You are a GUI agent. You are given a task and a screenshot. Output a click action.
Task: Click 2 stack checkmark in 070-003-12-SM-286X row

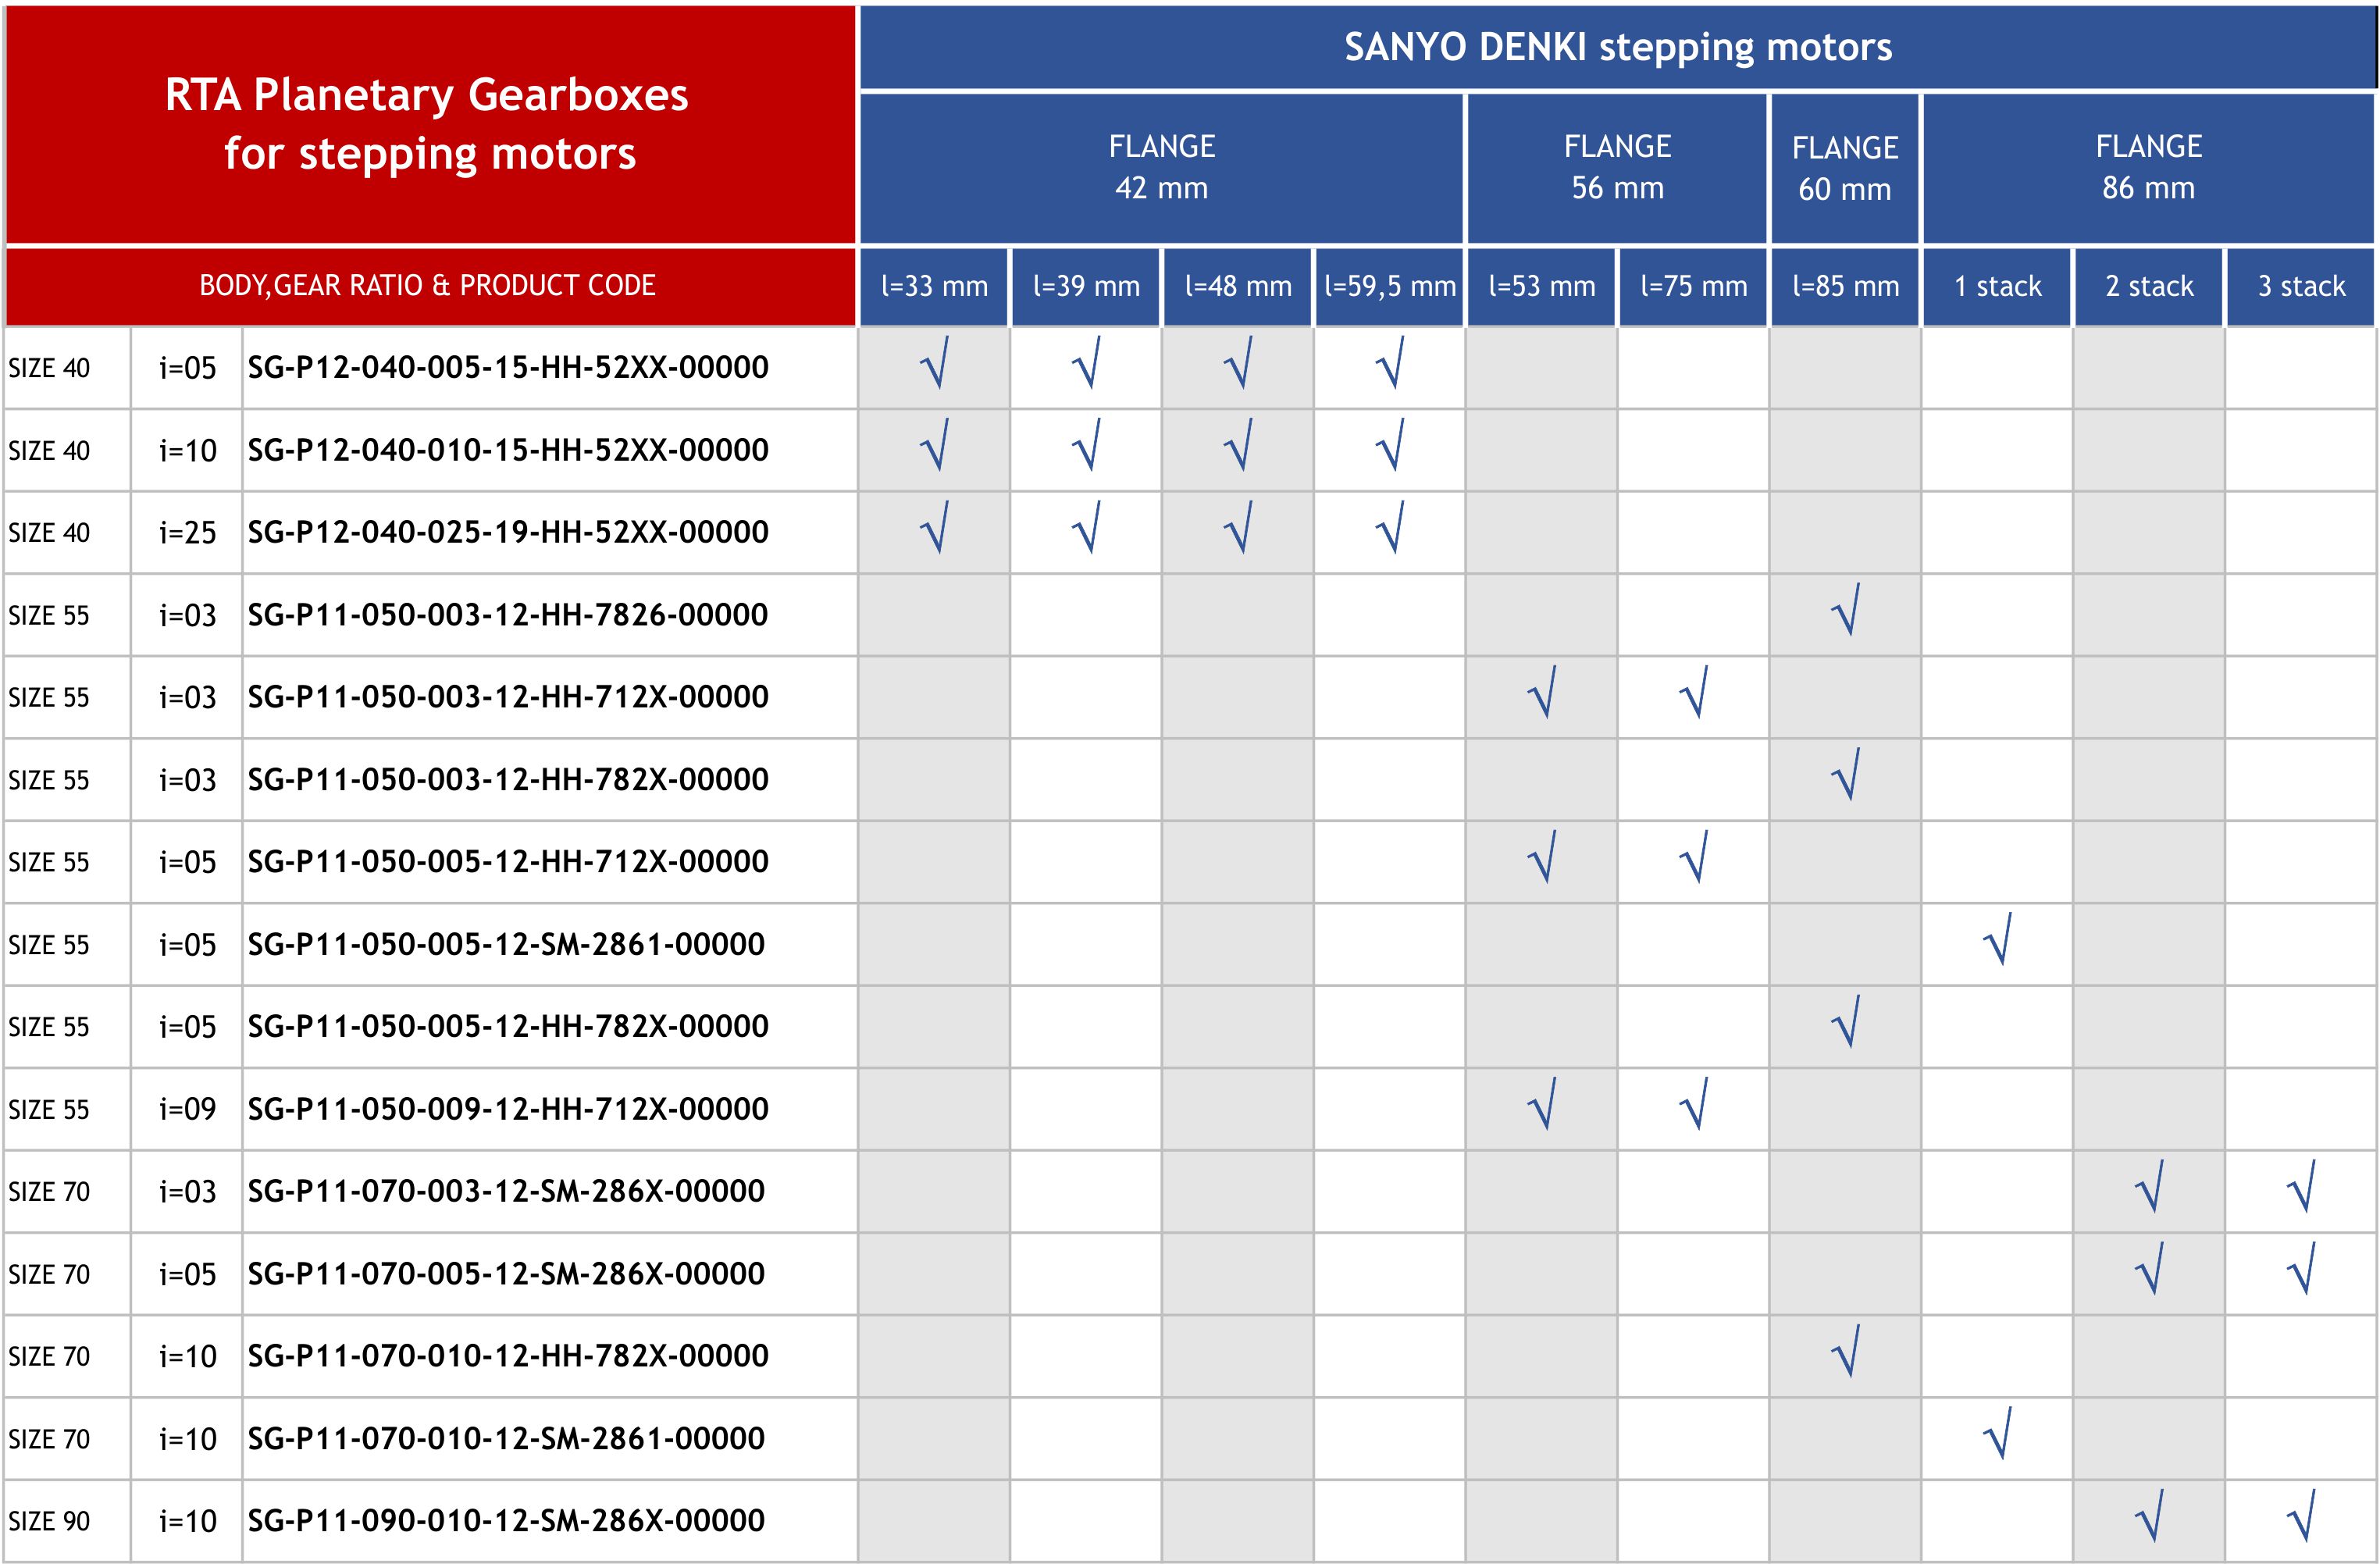pyautogui.click(x=2149, y=1186)
